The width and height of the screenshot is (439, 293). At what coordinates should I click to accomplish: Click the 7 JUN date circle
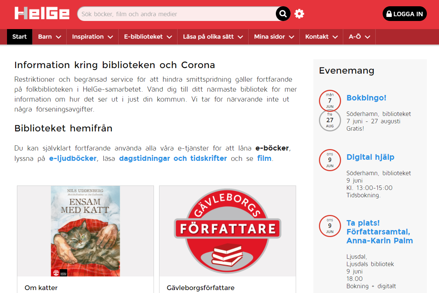[x=330, y=101]
